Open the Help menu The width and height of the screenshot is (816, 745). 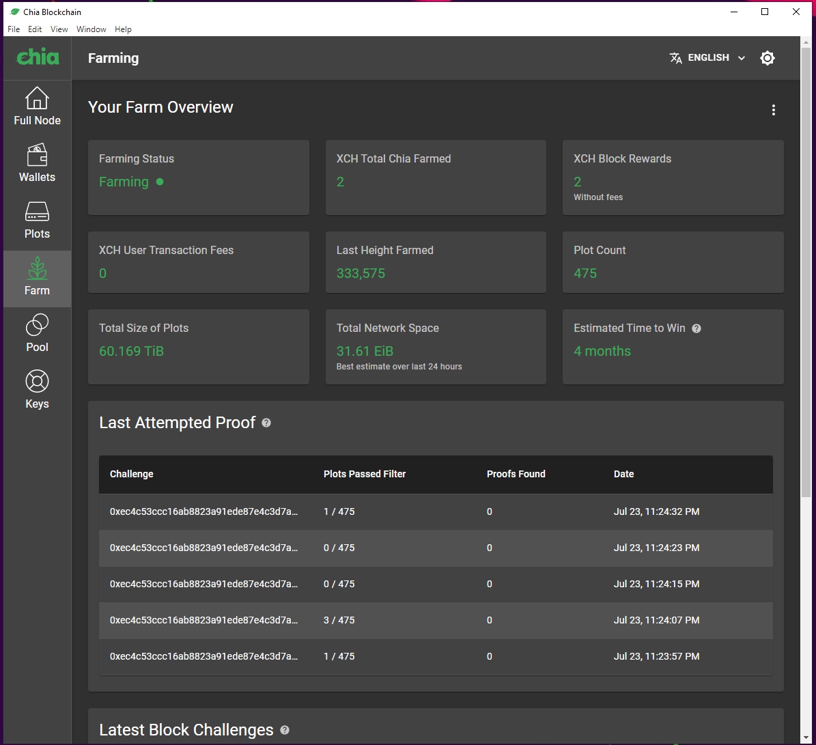click(123, 29)
